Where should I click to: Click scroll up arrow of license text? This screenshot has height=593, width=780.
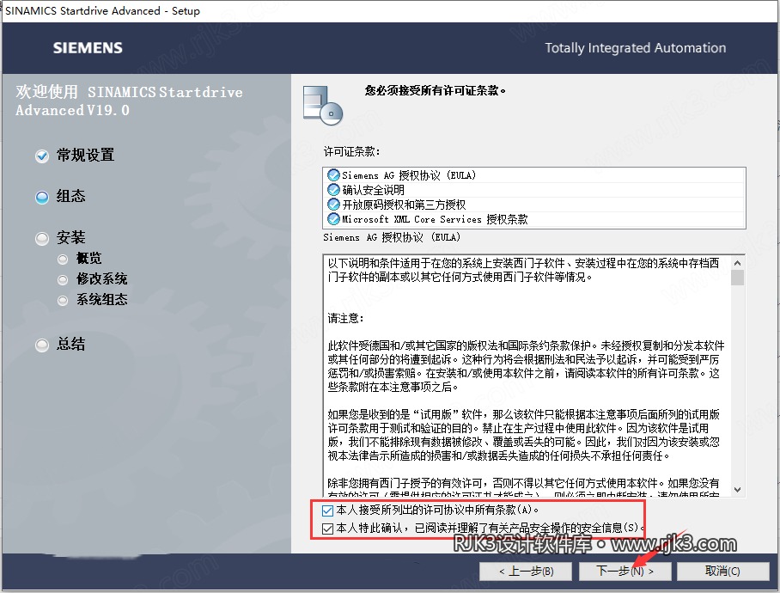coord(738,262)
